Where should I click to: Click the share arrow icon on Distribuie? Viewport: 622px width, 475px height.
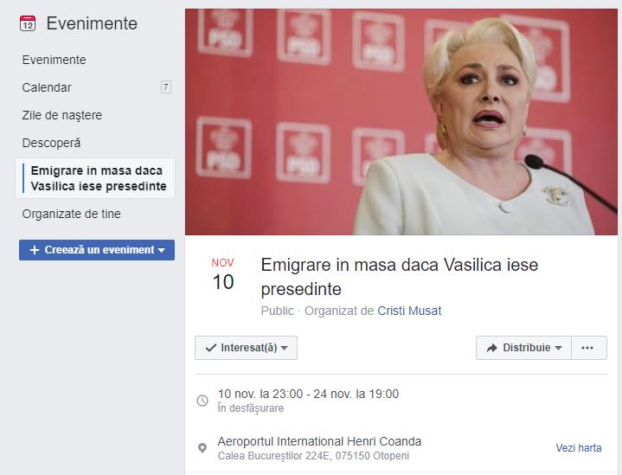[x=491, y=348]
